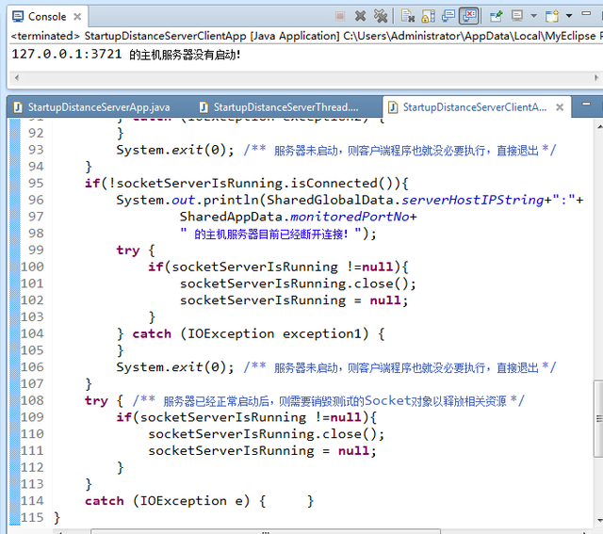Click line number 95 in the gutter

coord(36,183)
